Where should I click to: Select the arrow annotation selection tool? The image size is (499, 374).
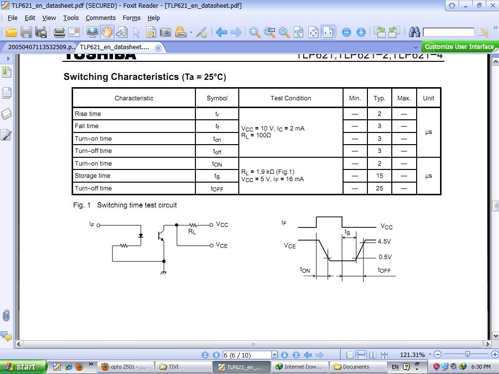136,32
